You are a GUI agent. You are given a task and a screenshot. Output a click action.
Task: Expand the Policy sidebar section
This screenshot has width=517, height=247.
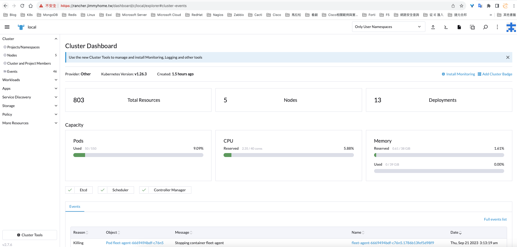point(56,114)
